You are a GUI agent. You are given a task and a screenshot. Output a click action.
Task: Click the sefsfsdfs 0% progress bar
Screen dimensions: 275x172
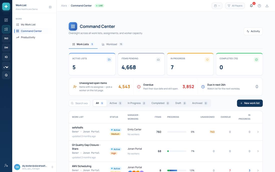177,132
